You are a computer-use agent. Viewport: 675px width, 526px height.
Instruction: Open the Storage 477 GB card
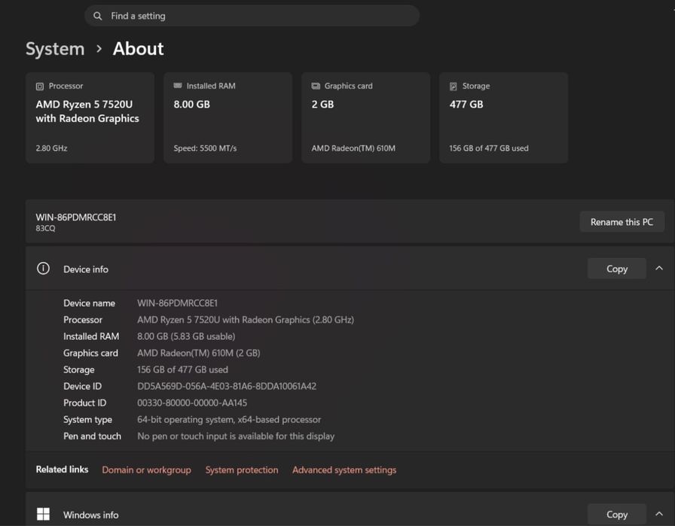click(503, 118)
